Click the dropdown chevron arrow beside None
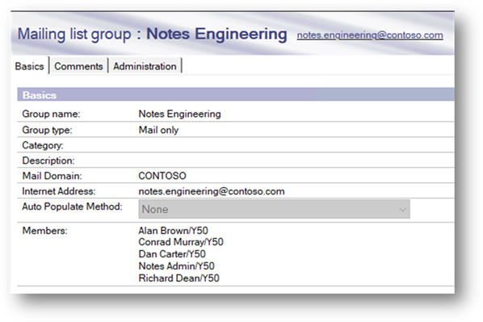 (x=402, y=210)
